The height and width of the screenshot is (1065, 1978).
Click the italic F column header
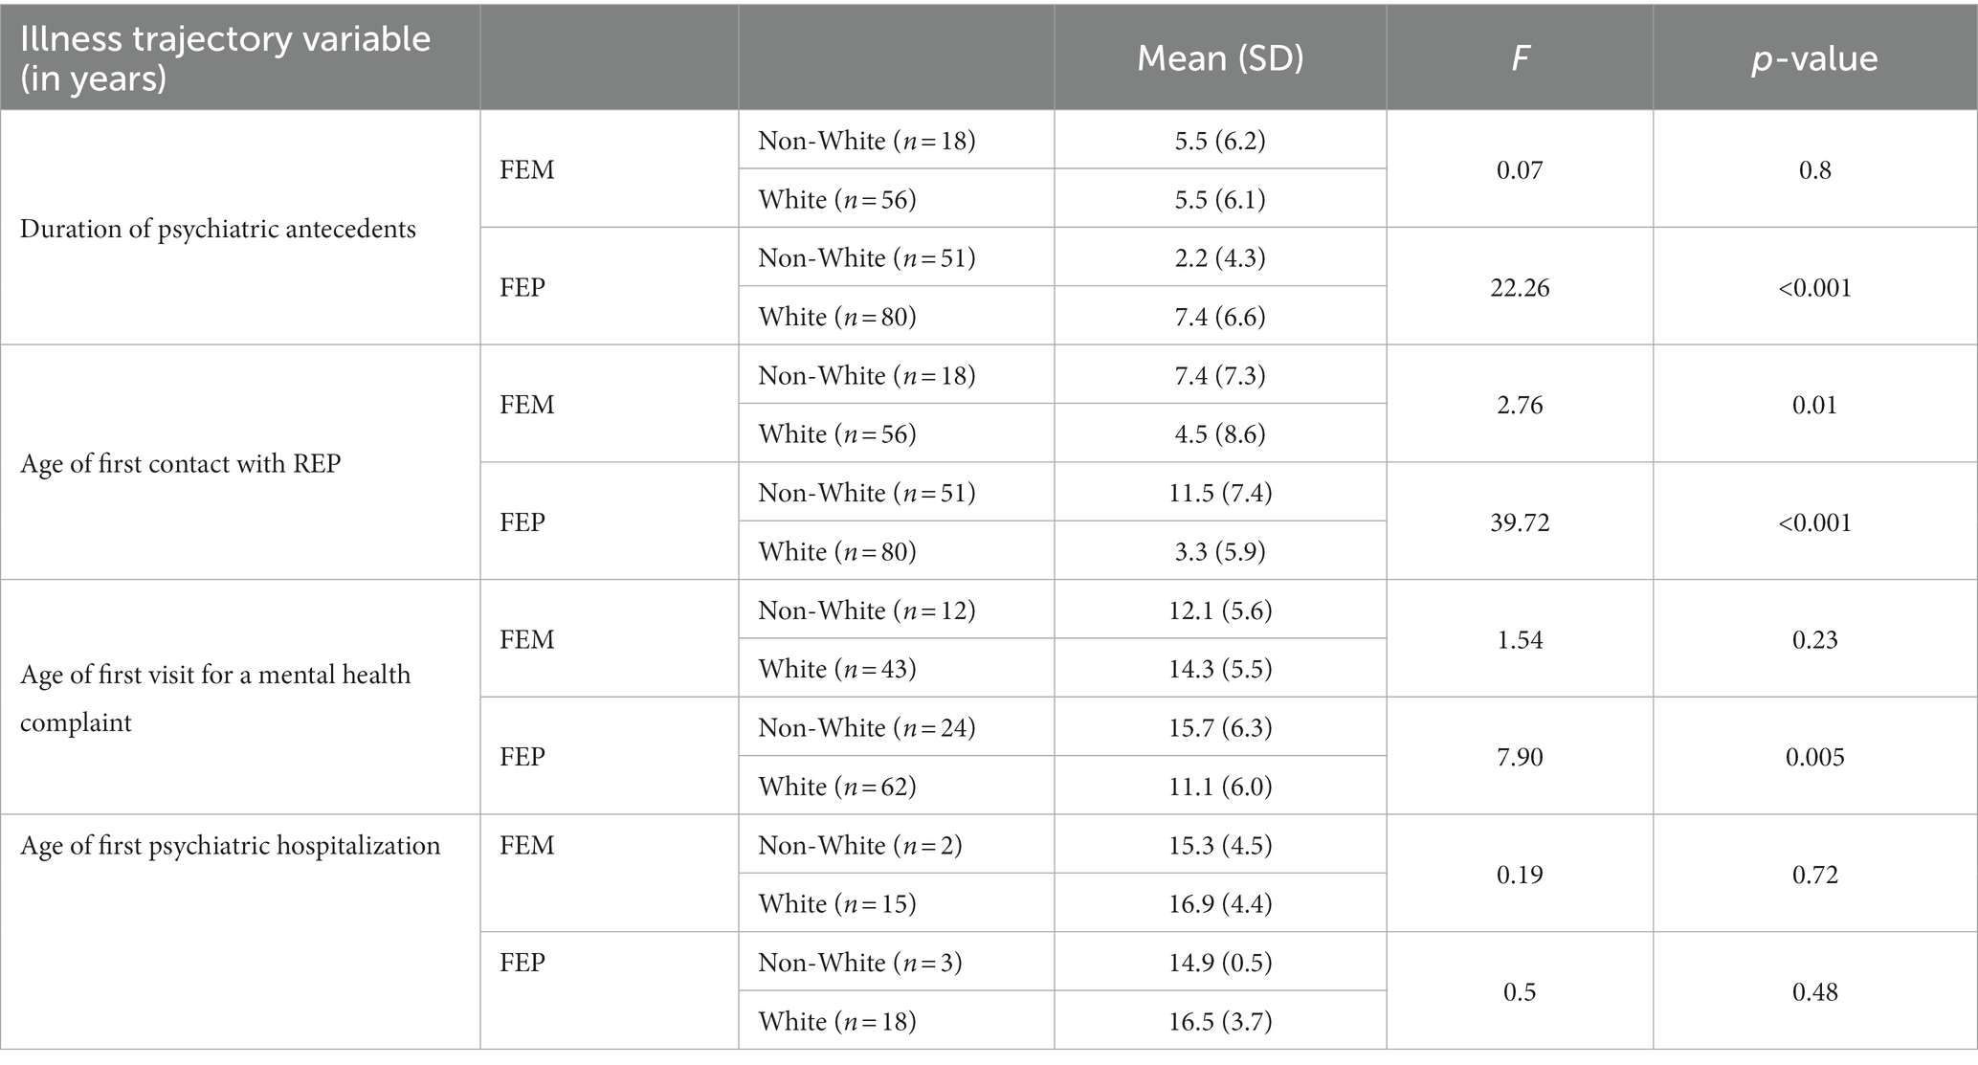[1520, 58]
